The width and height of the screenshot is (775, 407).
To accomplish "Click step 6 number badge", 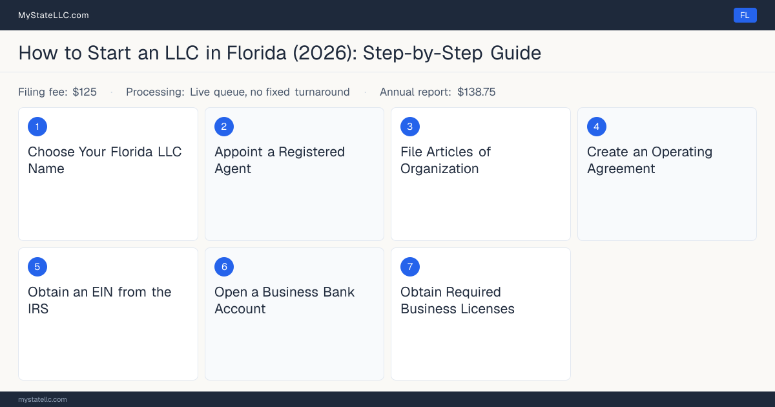I will tap(224, 267).
